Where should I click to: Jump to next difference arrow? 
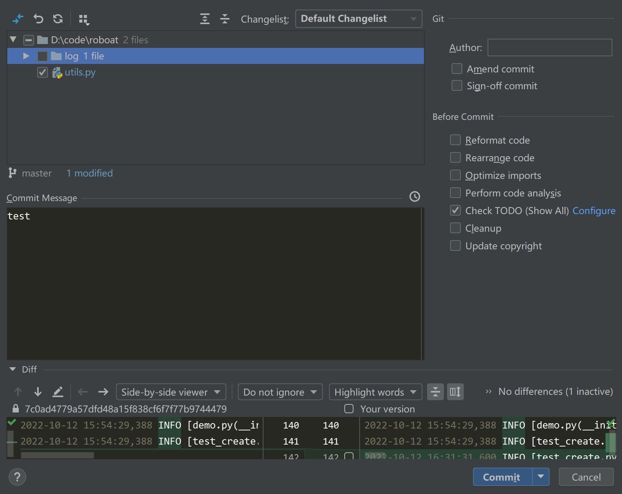point(38,392)
